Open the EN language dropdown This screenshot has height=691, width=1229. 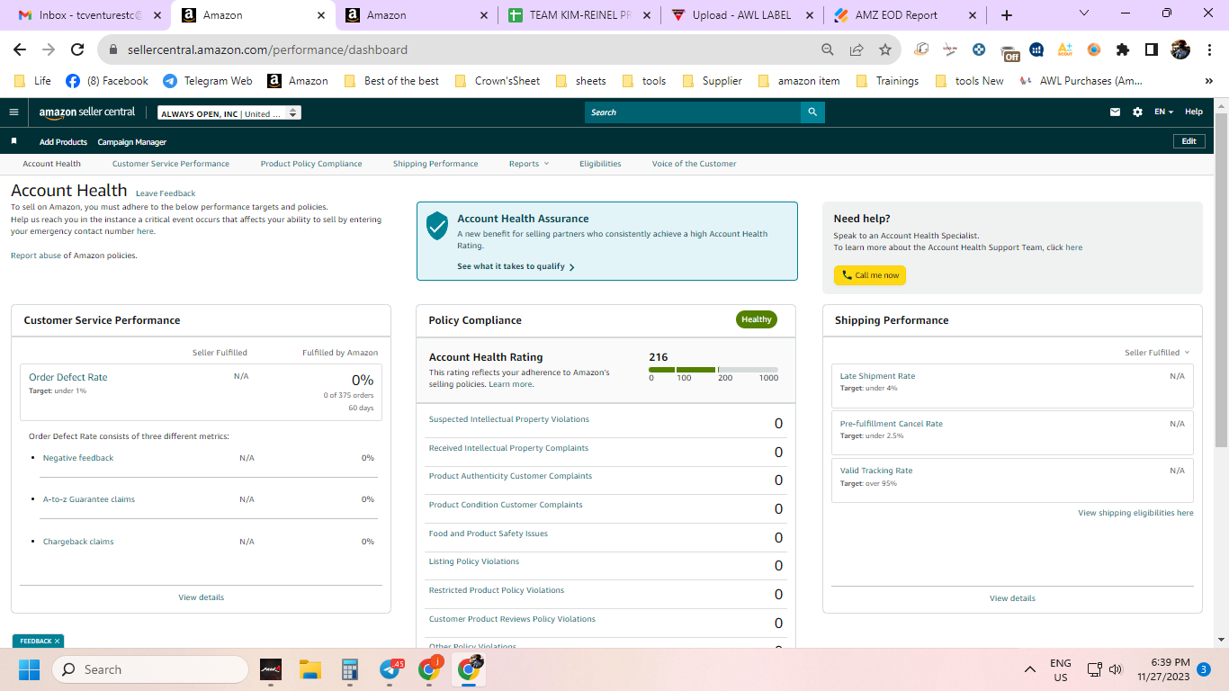coord(1164,112)
